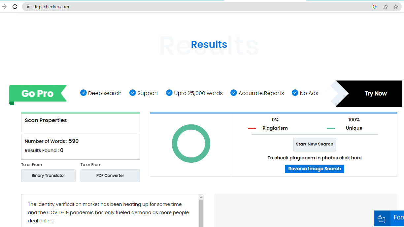Start a new plagiarism search
This screenshot has width=404, height=227.
coord(315,144)
